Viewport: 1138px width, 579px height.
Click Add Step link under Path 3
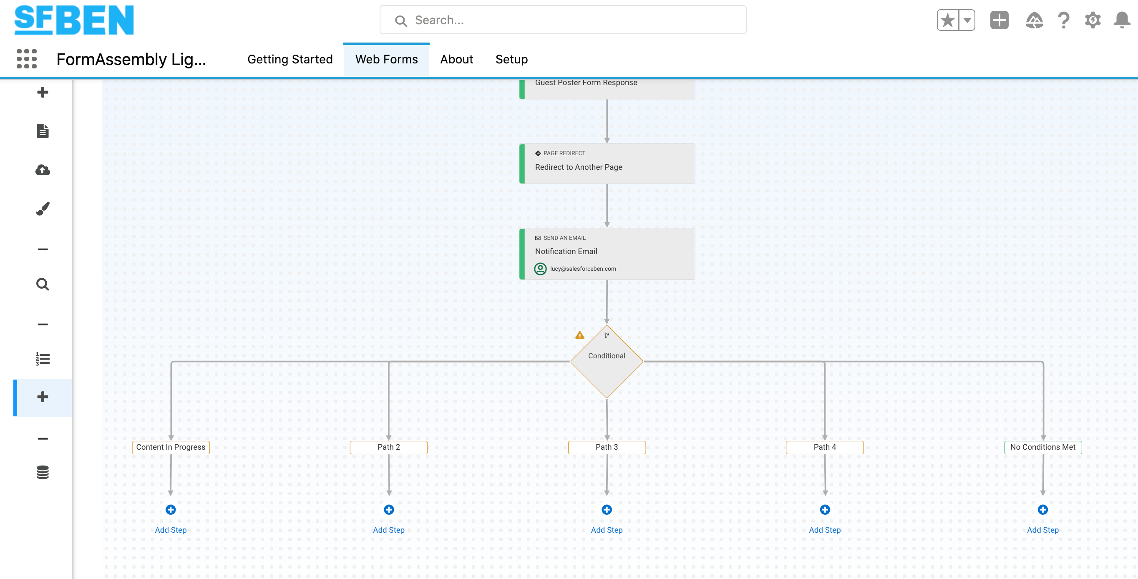click(x=607, y=530)
